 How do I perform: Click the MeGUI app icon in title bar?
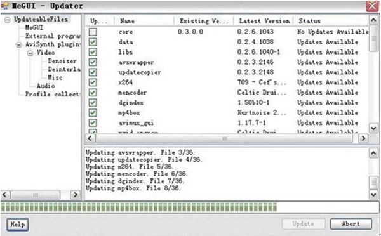point(5,5)
